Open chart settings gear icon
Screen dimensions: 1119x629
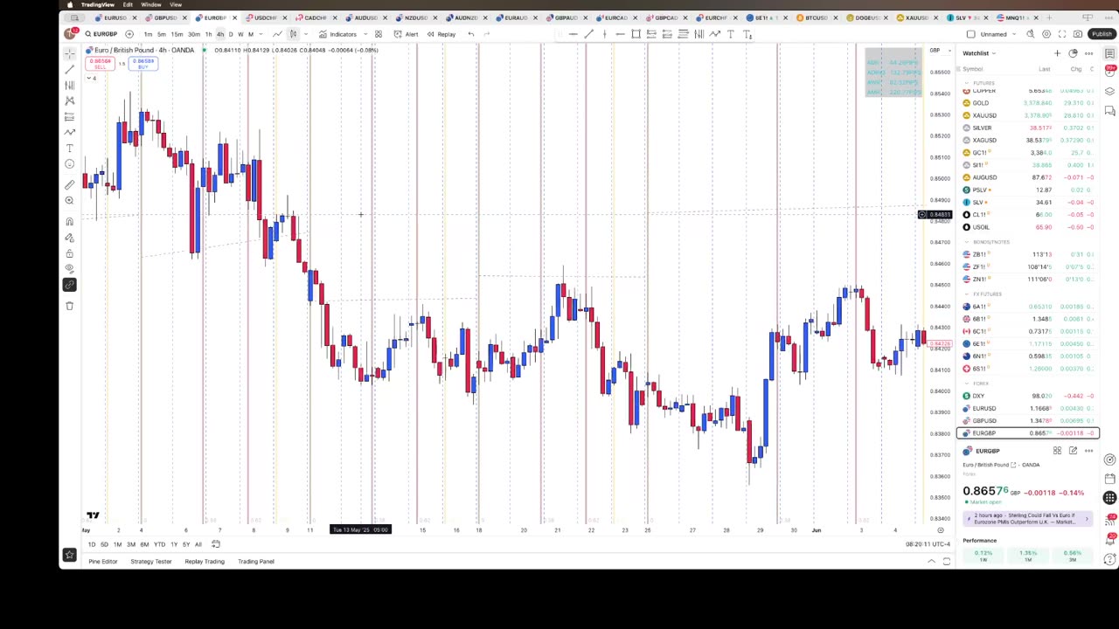[x=1046, y=34]
